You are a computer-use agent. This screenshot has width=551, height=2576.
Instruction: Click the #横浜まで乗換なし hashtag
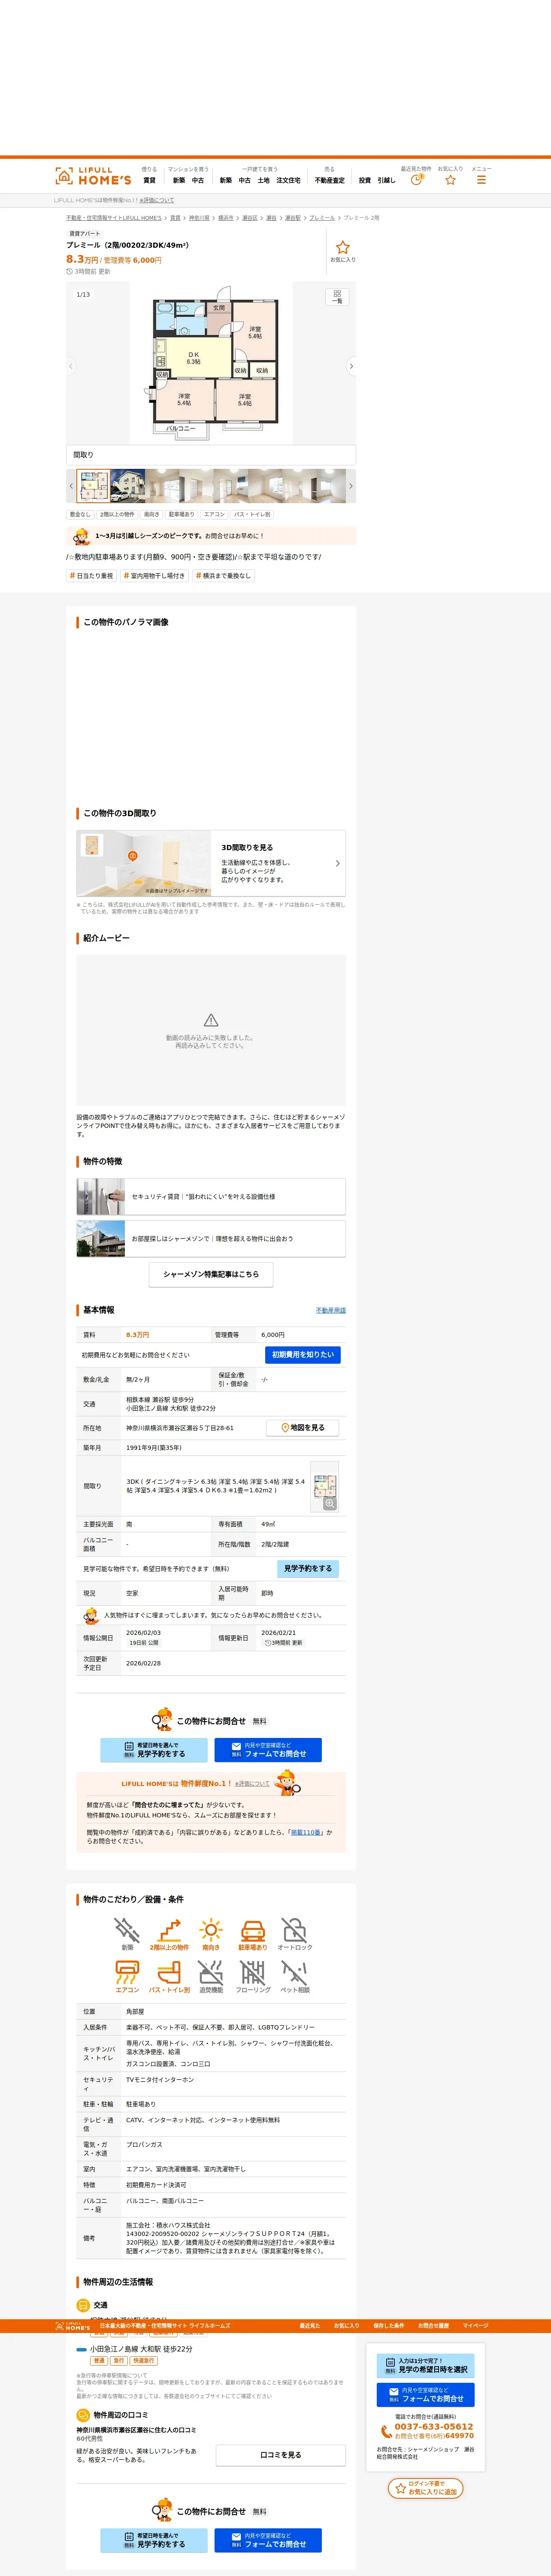point(223,576)
